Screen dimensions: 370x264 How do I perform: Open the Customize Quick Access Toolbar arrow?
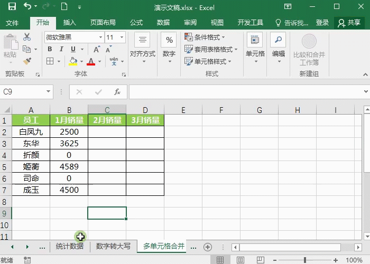(79, 7)
